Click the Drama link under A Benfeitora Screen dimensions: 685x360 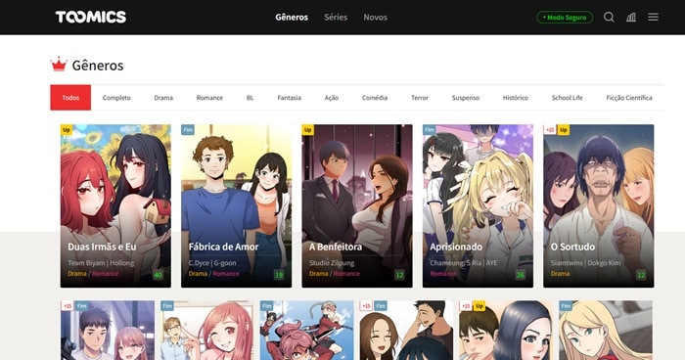pyautogui.click(x=318, y=274)
